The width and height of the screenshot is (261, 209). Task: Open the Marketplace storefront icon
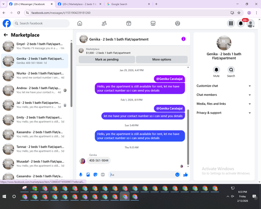tap(153, 23)
